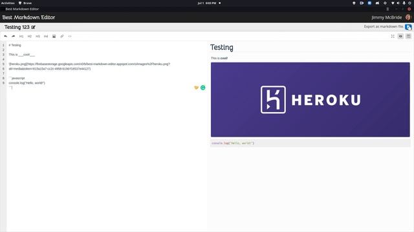Open the Brave app menu in top bar
Screen dimensions: 414x232
tap(25, 3)
